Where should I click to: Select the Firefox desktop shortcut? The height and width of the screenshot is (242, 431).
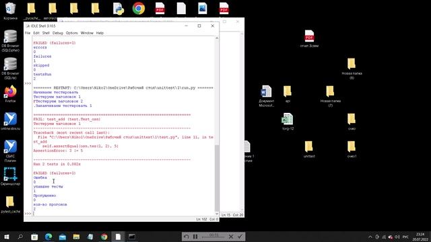click(11, 94)
